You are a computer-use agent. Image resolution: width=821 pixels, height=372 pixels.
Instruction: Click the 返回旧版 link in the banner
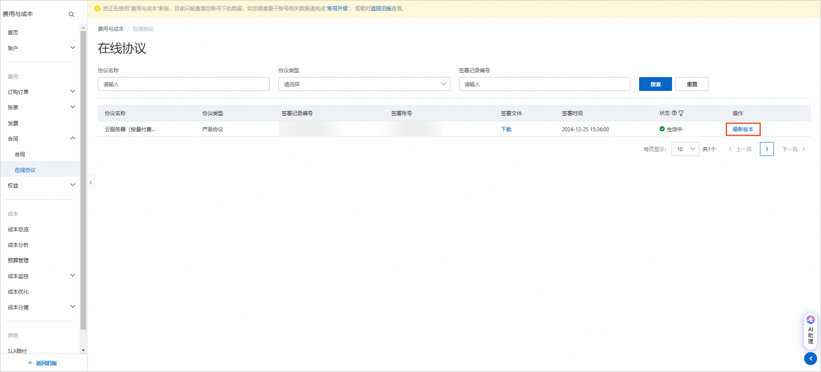point(381,9)
